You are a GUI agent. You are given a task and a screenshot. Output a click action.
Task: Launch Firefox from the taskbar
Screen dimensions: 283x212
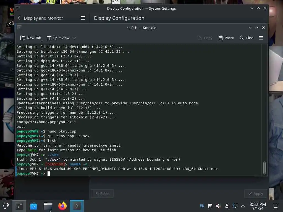pos(62,206)
